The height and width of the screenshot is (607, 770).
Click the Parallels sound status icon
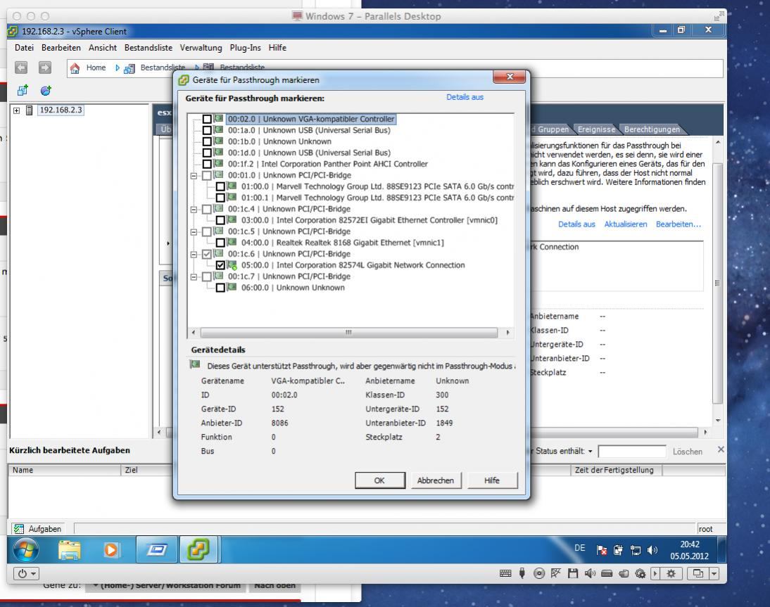590,573
